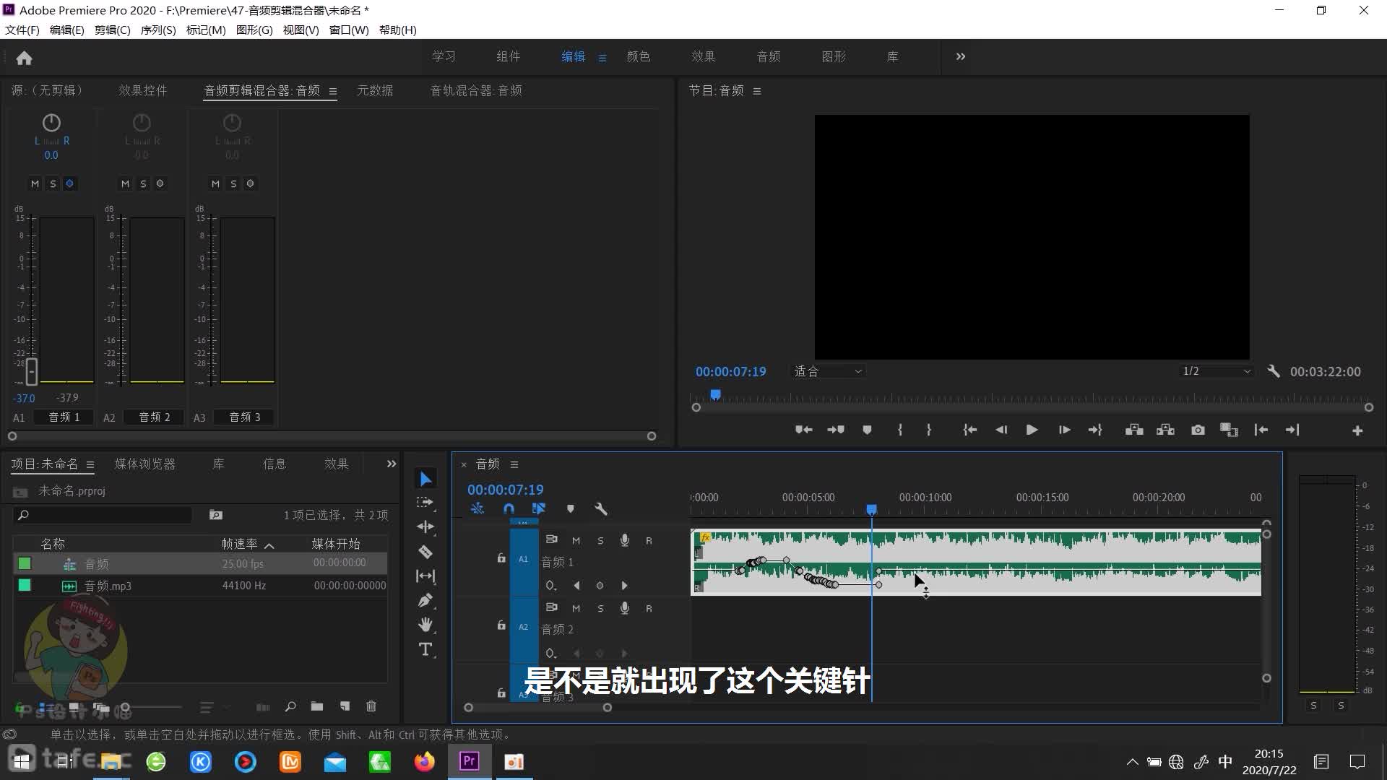Open 编辑 workspace menu icon
Screen dimensions: 1387x780
pos(602,58)
